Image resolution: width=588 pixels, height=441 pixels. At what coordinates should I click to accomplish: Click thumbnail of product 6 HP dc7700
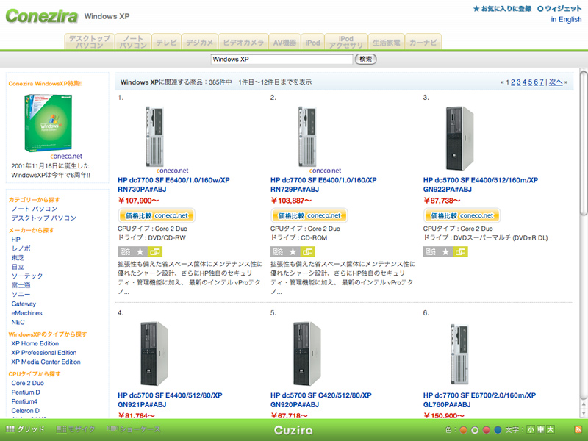point(459,354)
